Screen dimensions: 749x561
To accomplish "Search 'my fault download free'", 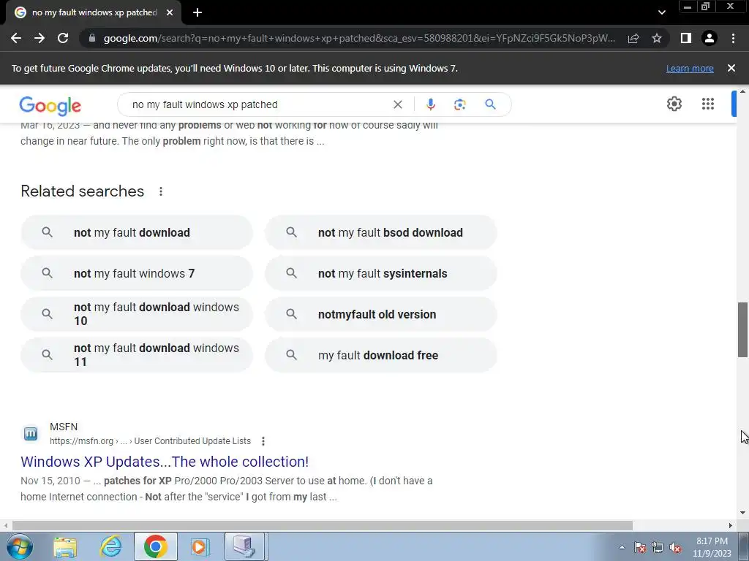I will click(x=381, y=355).
